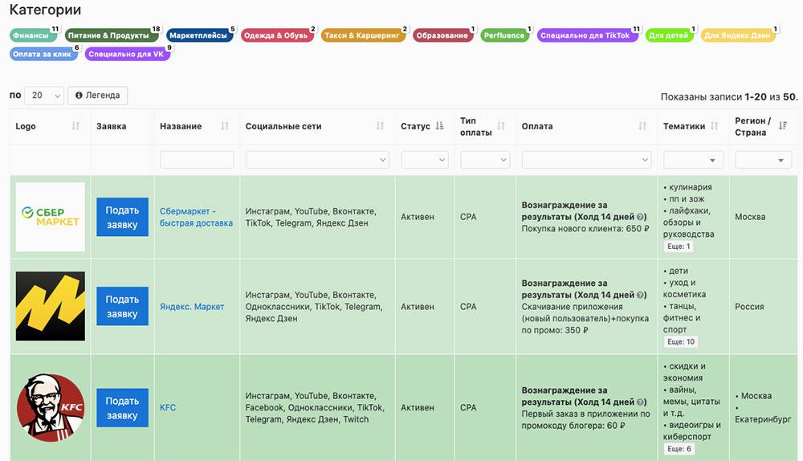Expand Еще: 10 topics for Яндекс. Маркет
The height and width of the screenshot is (461, 803).
(x=681, y=341)
